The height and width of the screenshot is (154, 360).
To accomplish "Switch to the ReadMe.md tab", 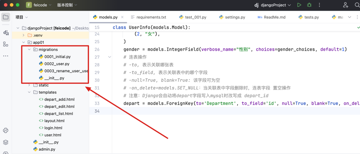I will point(271,17).
